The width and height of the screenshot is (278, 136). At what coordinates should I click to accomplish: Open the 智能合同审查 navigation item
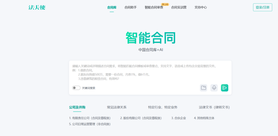point(154,7)
